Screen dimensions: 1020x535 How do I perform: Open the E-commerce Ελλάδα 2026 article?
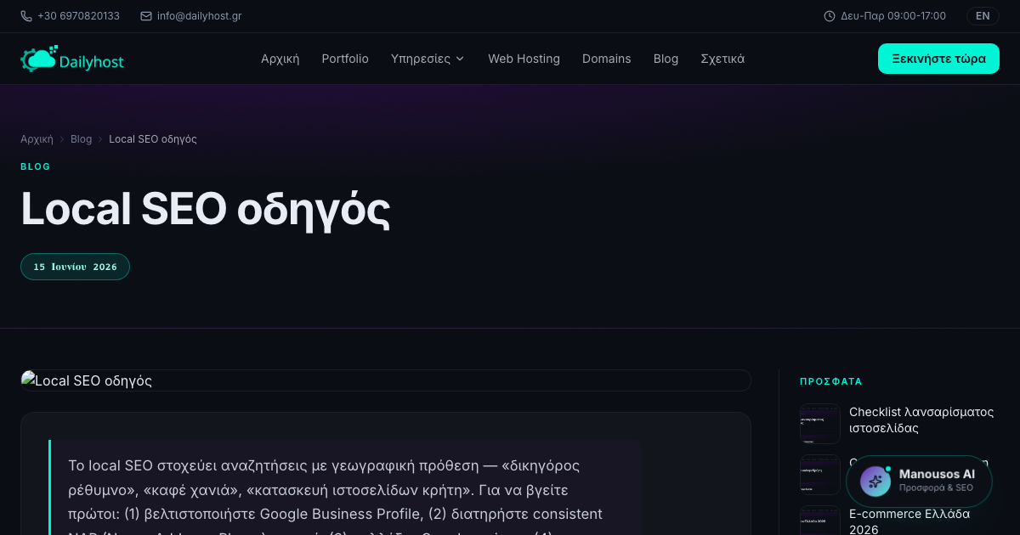(909, 521)
